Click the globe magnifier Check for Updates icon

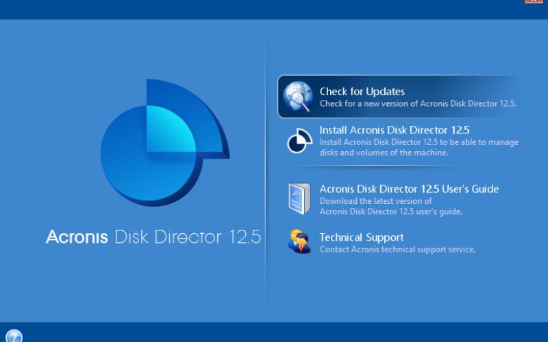(x=298, y=96)
